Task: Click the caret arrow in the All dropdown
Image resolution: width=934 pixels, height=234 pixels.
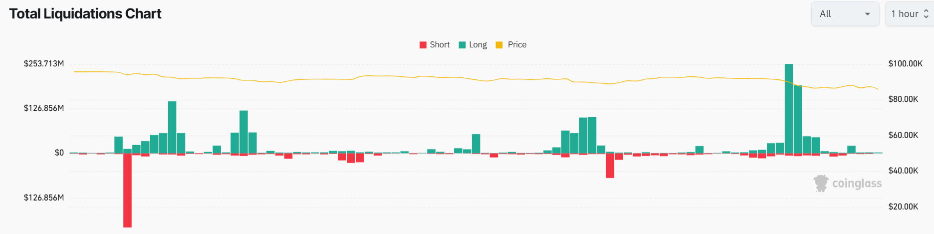Action: click(x=868, y=14)
